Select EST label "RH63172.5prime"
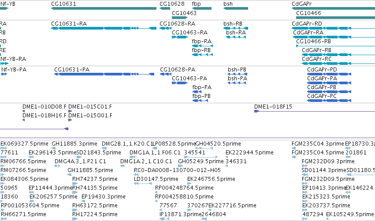Image resolution: width=375 pixels, height=221 pixels. (x=95, y=206)
